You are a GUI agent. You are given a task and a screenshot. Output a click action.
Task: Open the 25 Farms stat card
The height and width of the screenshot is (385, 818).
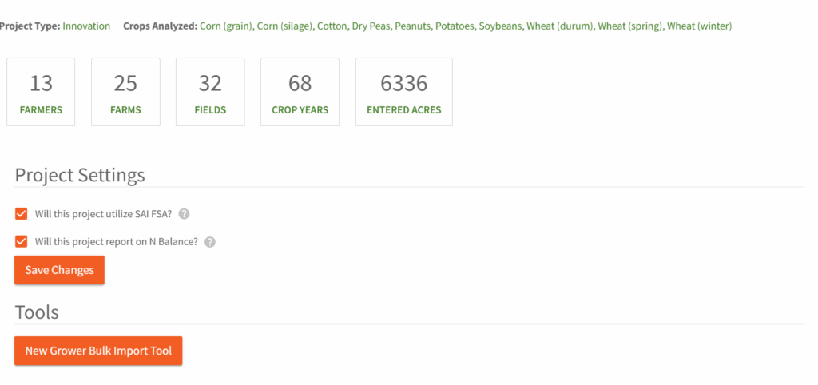coord(125,92)
